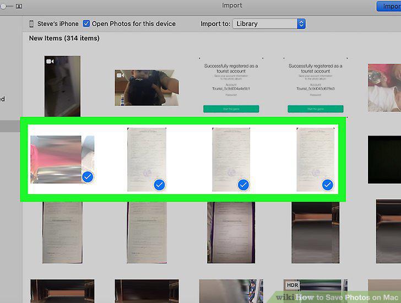Click the large thumbnail size icon
The width and height of the screenshot is (401, 303).
(19, 6)
